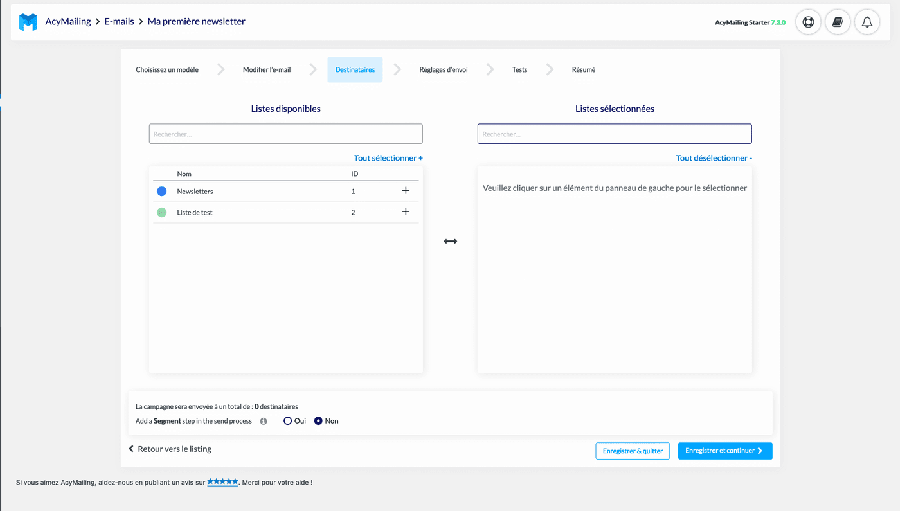Click the double arrow between the list panels

point(450,240)
